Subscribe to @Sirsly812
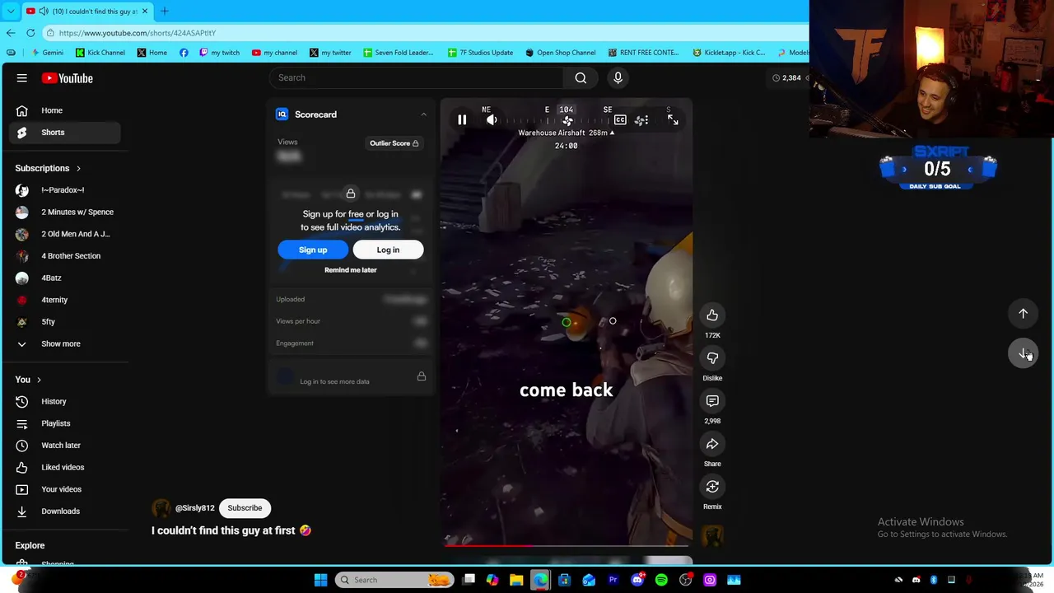This screenshot has width=1054, height=593. coord(245,508)
